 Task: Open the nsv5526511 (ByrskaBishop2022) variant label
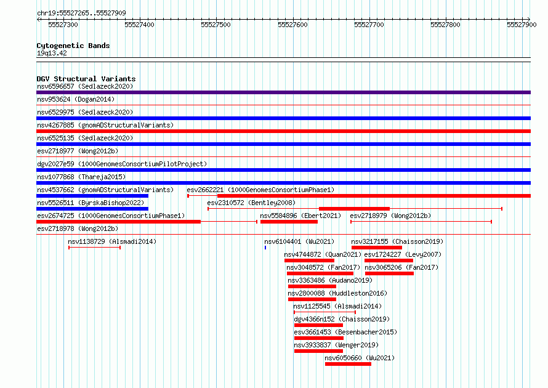91,203
